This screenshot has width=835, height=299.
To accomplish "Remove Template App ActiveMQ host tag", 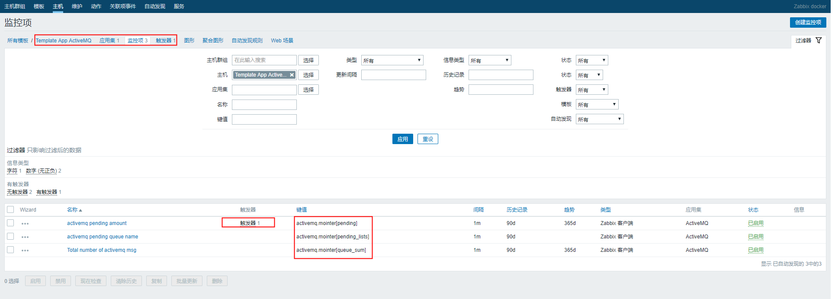I will point(292,75).
